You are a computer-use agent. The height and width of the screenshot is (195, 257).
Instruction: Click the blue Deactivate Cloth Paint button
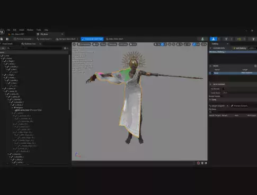(x=92, y=39)
